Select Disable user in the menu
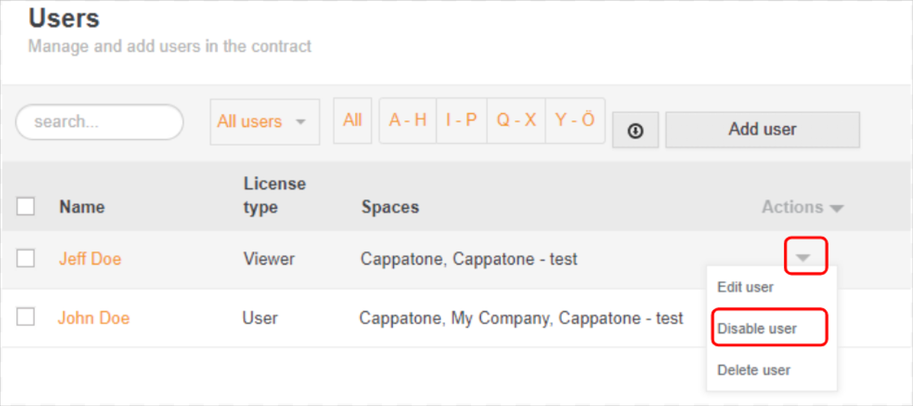Screen dimensions: 913x406 tap(757, 328)
